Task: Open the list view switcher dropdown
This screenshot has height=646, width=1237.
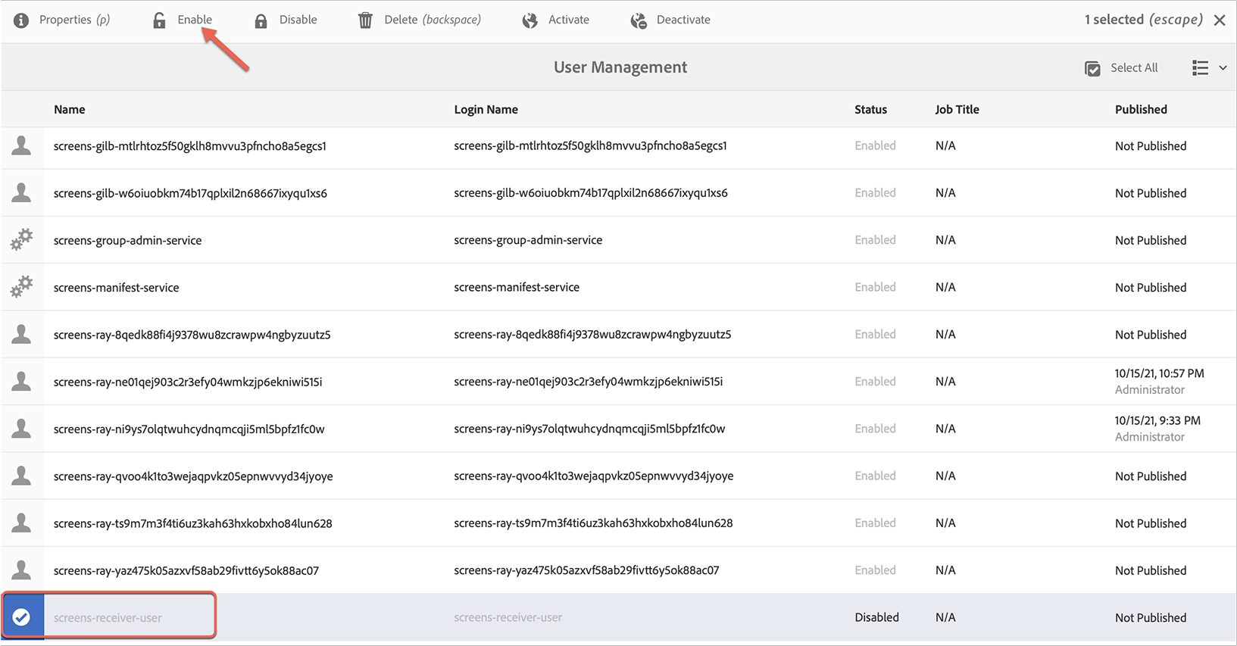Action: tap(1200, 68)
